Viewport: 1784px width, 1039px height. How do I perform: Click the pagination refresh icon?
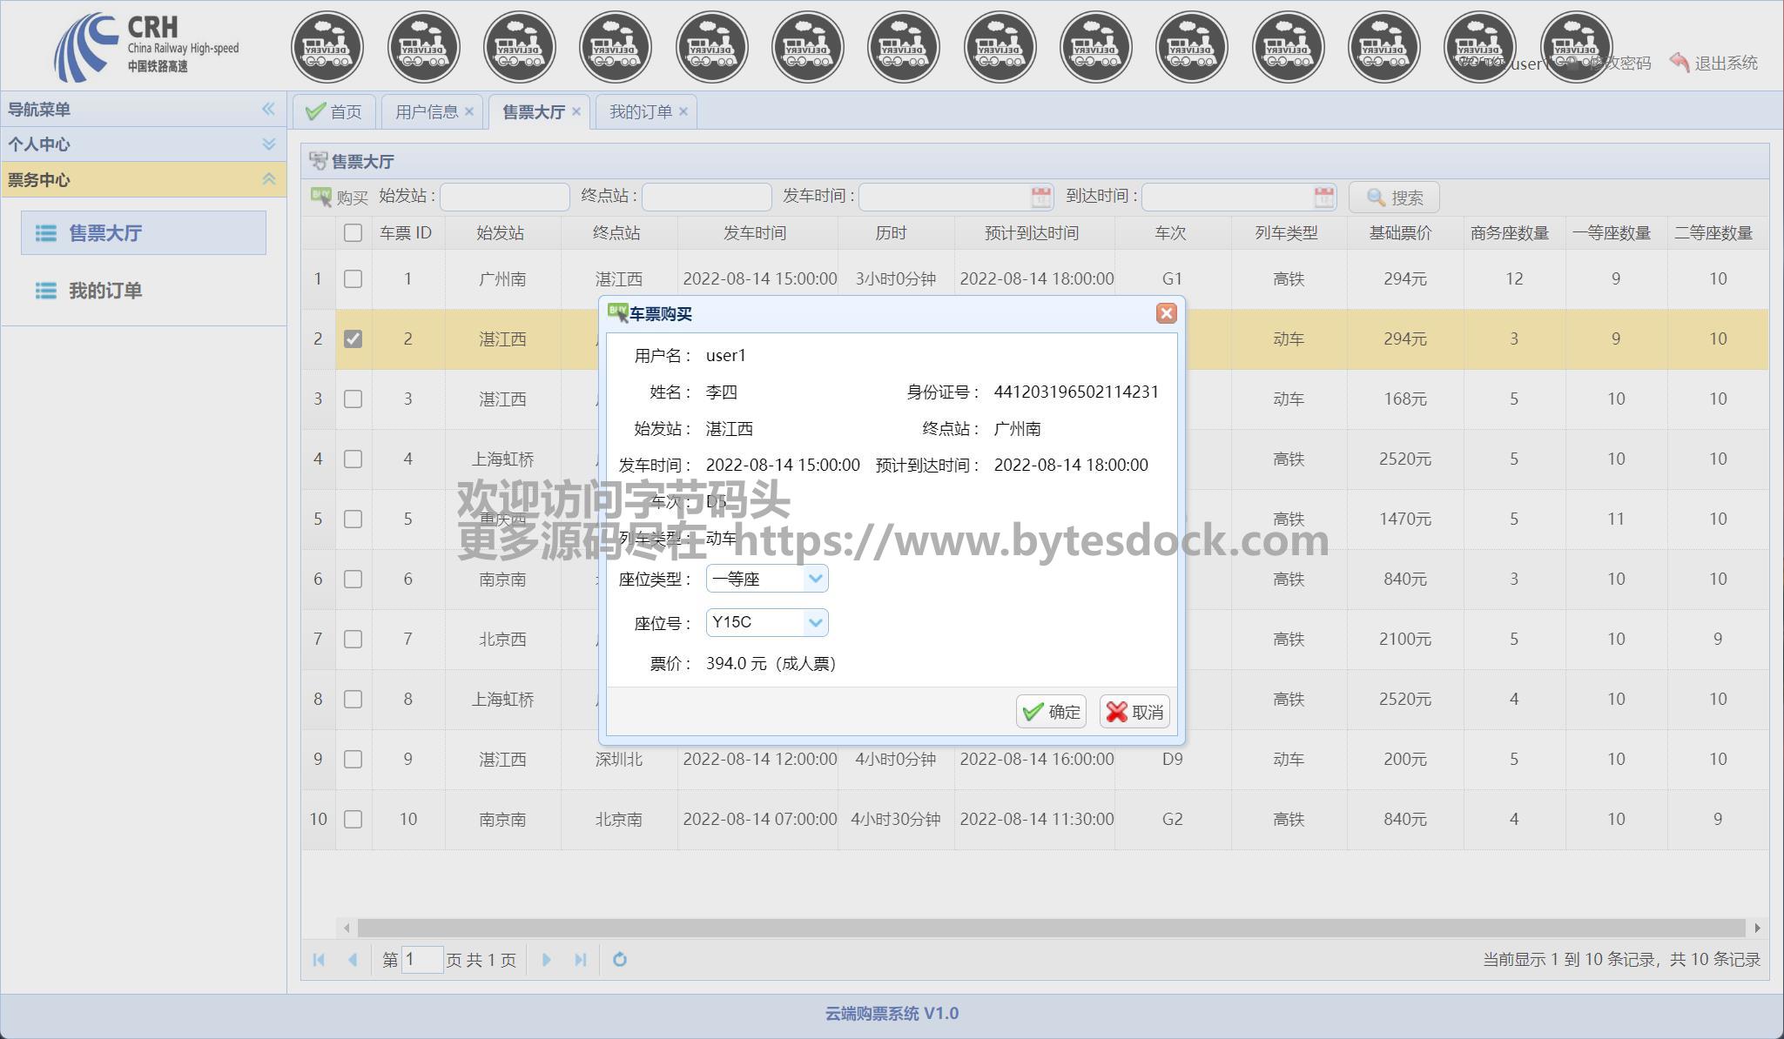click(620, 960)
